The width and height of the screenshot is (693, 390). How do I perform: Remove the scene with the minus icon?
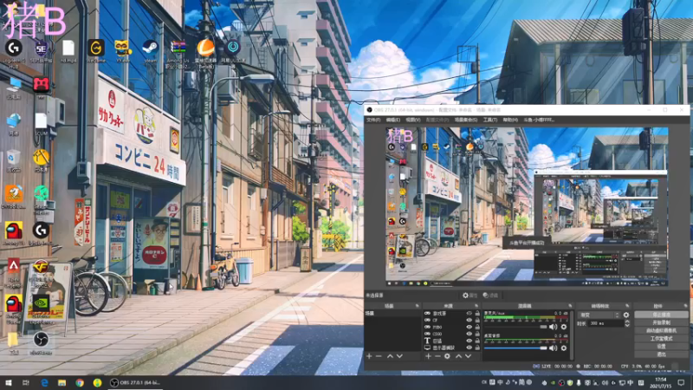coord(379,356)
